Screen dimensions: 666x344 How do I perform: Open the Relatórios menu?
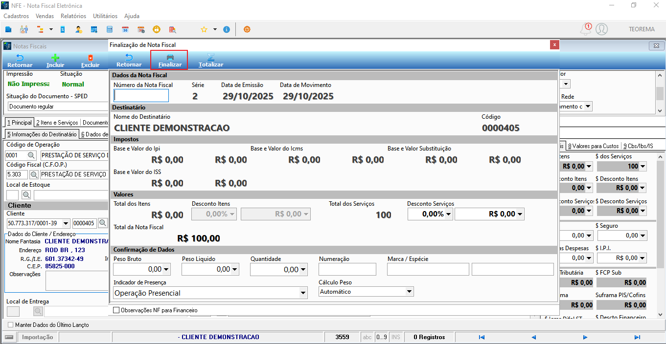point(73,16)
